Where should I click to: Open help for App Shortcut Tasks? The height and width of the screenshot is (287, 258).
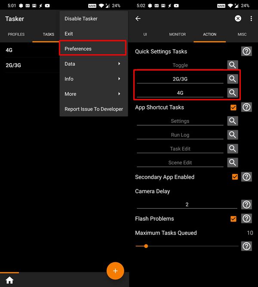coord(246,107)
